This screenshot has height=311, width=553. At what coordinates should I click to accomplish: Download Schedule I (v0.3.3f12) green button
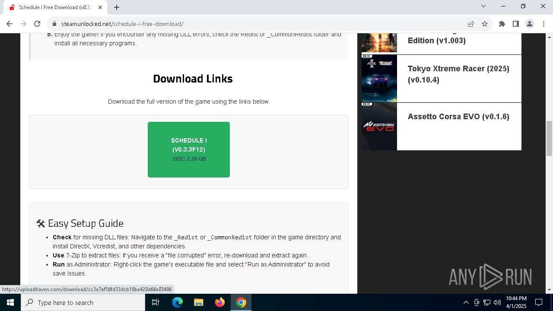(189, 149)
